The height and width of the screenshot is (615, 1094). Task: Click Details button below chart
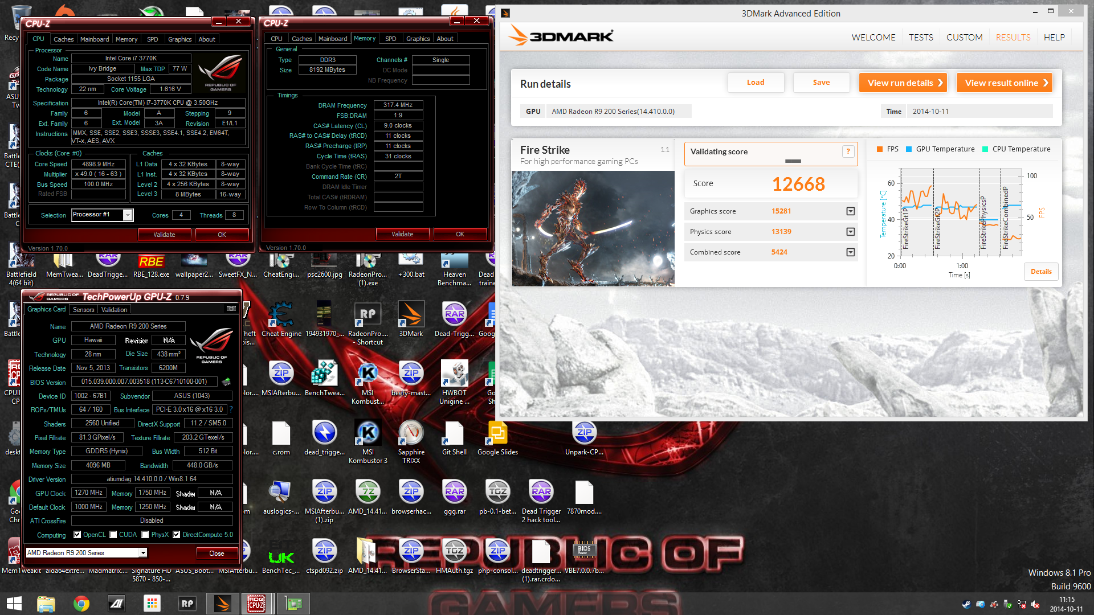[1041, 272]
